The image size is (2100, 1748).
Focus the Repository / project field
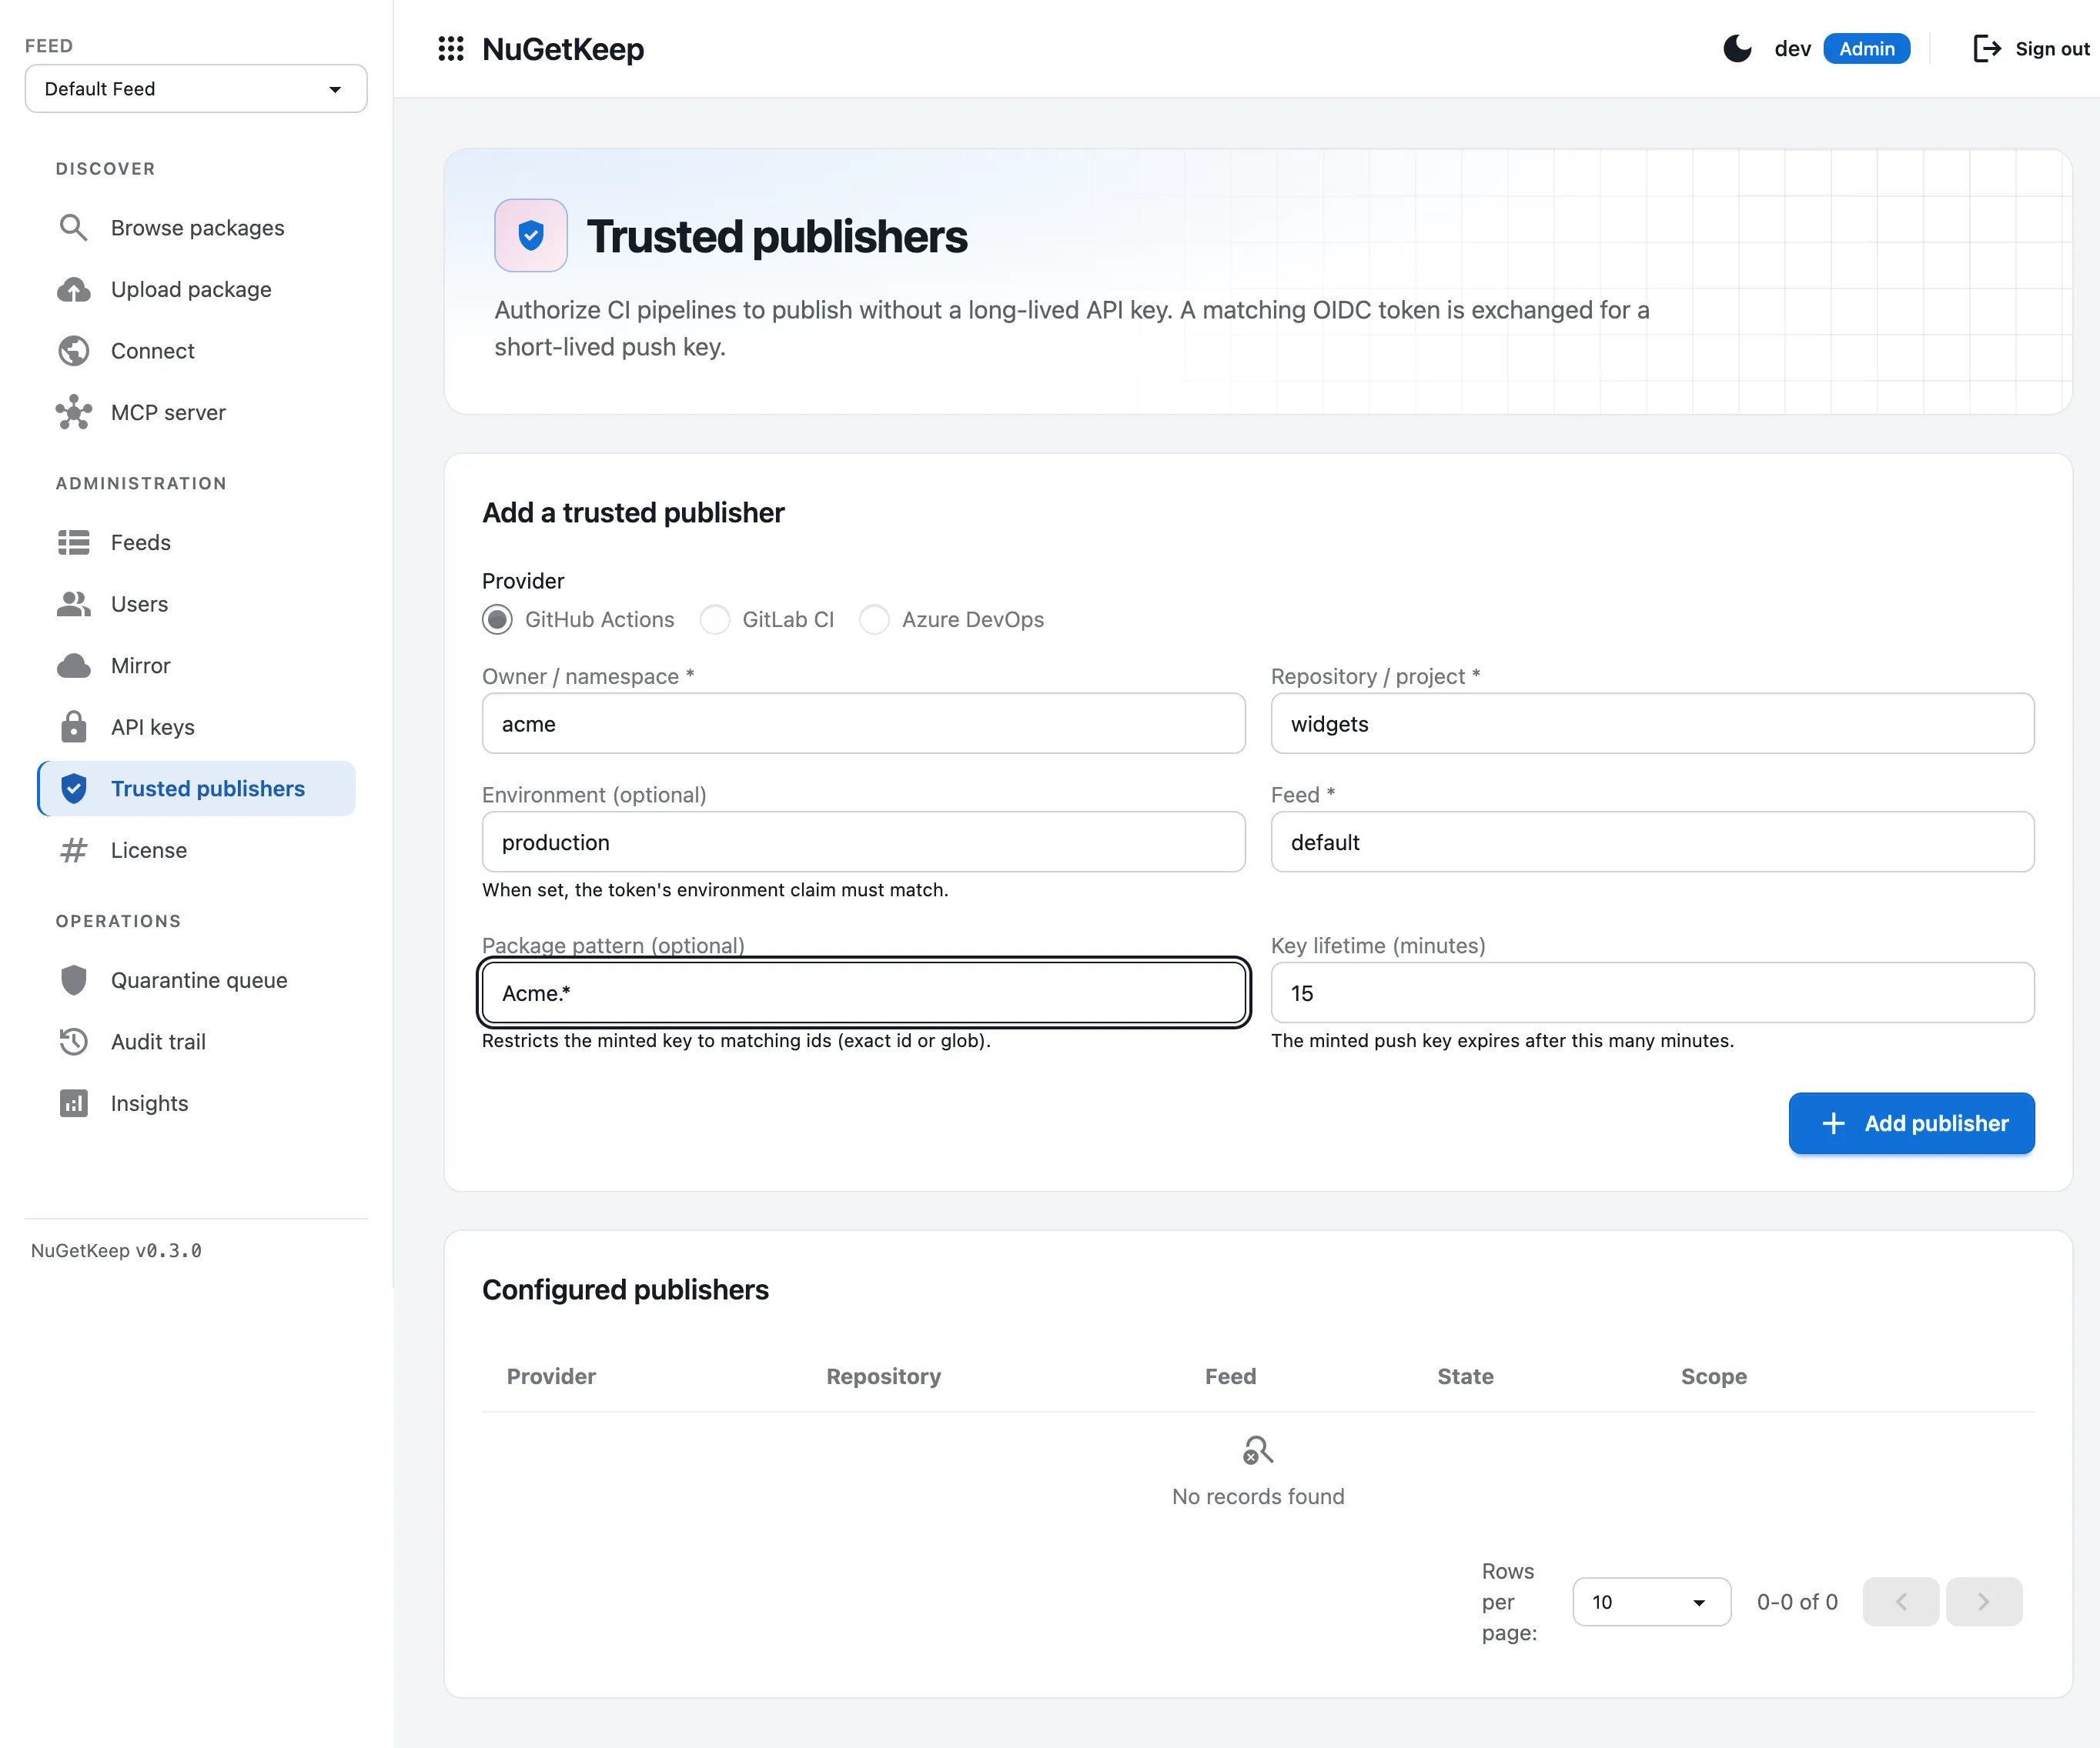[1652, 723]
